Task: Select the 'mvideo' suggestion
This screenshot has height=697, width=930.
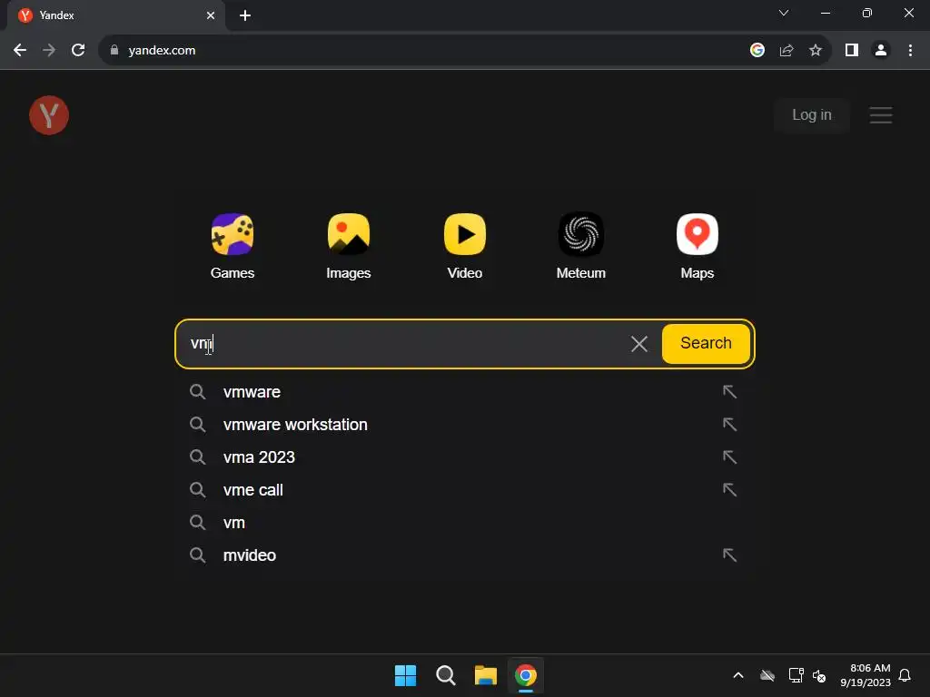Action: pos(464,555)
